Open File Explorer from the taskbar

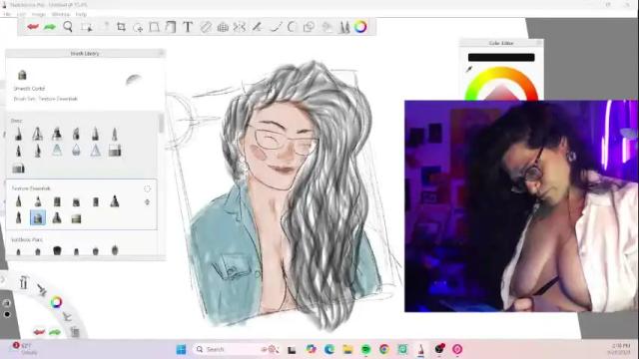point(347,349)
